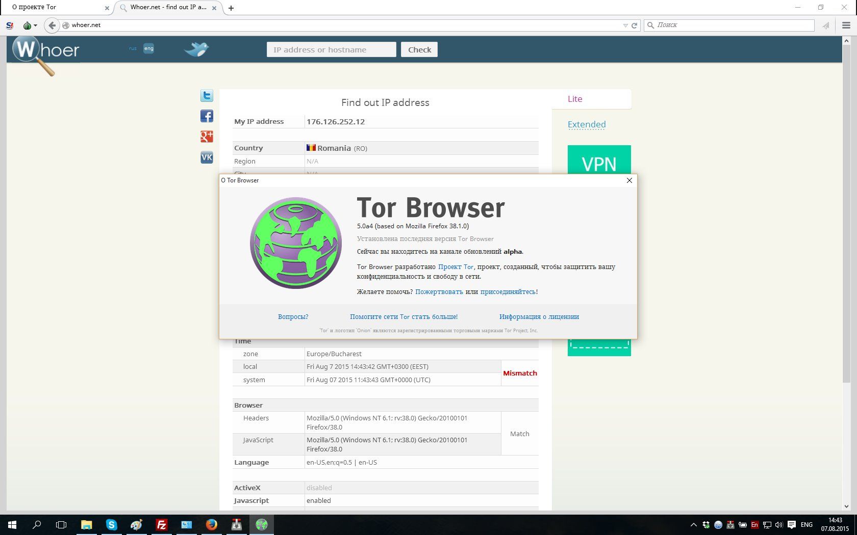Open the Windows Start menu
857x535 pixels.
pos(12,524)
